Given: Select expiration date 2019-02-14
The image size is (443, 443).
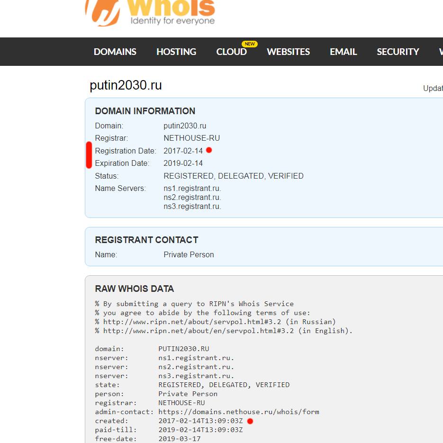Looking at the screenshot, I should coord(183,163).
